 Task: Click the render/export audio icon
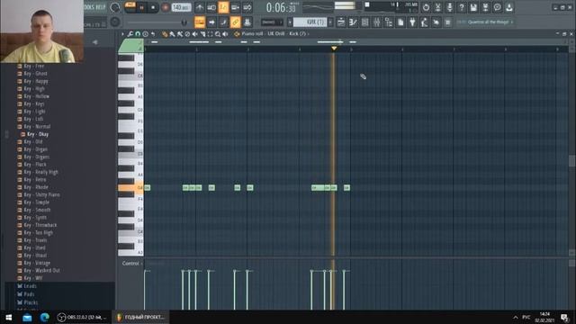coord(485,7)
